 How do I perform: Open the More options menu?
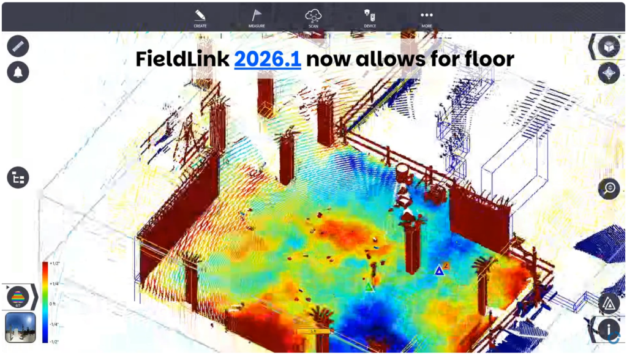click(427, 18)
